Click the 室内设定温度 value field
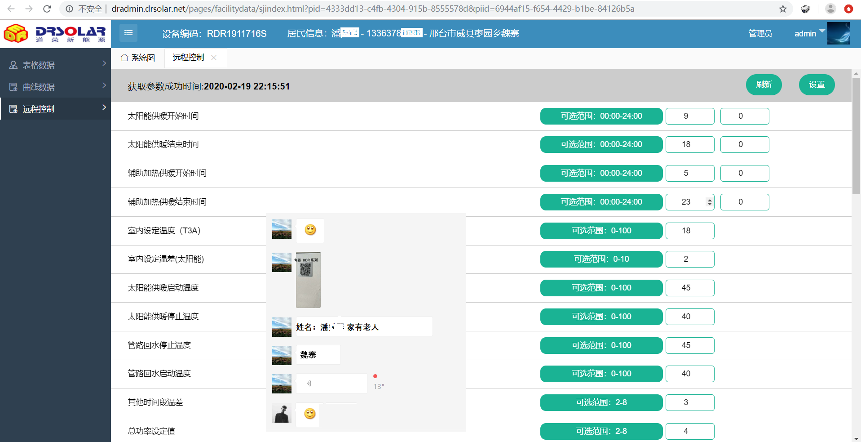861x442 pixels. point(690,231)
